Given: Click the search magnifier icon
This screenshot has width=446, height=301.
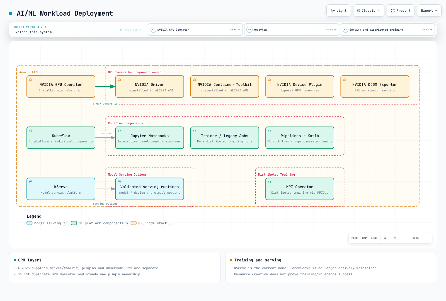Looking at the screenshot, I should pyautogui.click(x=385, y=238).
